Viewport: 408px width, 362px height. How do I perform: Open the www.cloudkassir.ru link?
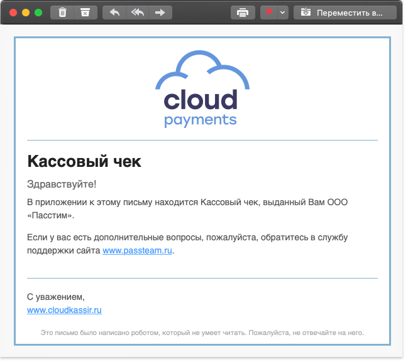point(64,310)
